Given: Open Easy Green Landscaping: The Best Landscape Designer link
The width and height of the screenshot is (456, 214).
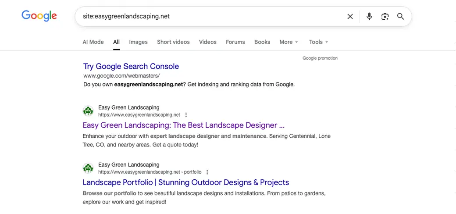Looking at the screenshot, I should tap(183, 125).
